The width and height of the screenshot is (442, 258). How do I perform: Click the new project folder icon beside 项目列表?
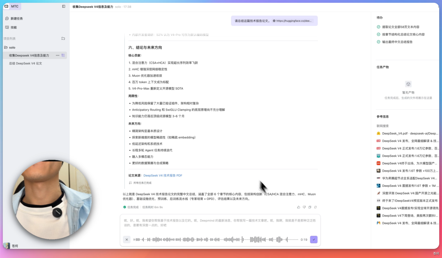[x=63, y=38]
